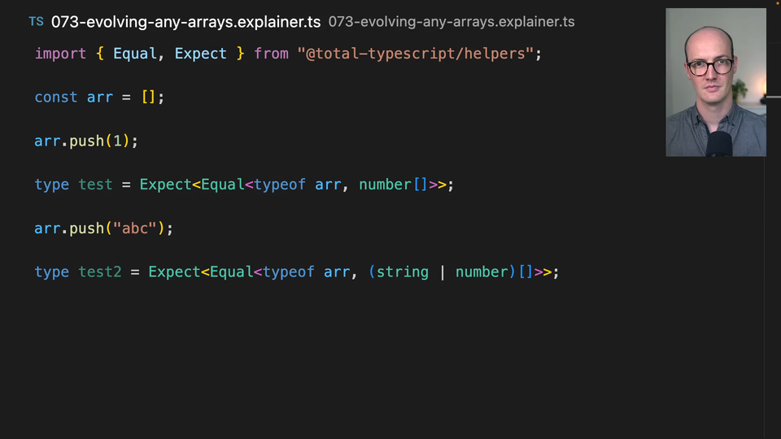Click push in the arr.push(1) call
This screenshot has height=439, width=781.
coord(86,141)
